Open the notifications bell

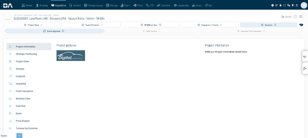(x=280, y=5)
